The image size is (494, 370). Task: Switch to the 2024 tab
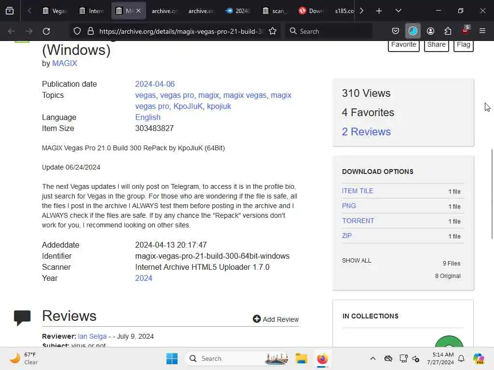[x=238, y=11]
